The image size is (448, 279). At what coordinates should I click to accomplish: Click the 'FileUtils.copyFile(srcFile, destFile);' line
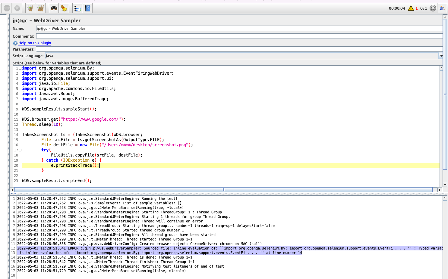[96, 155]
